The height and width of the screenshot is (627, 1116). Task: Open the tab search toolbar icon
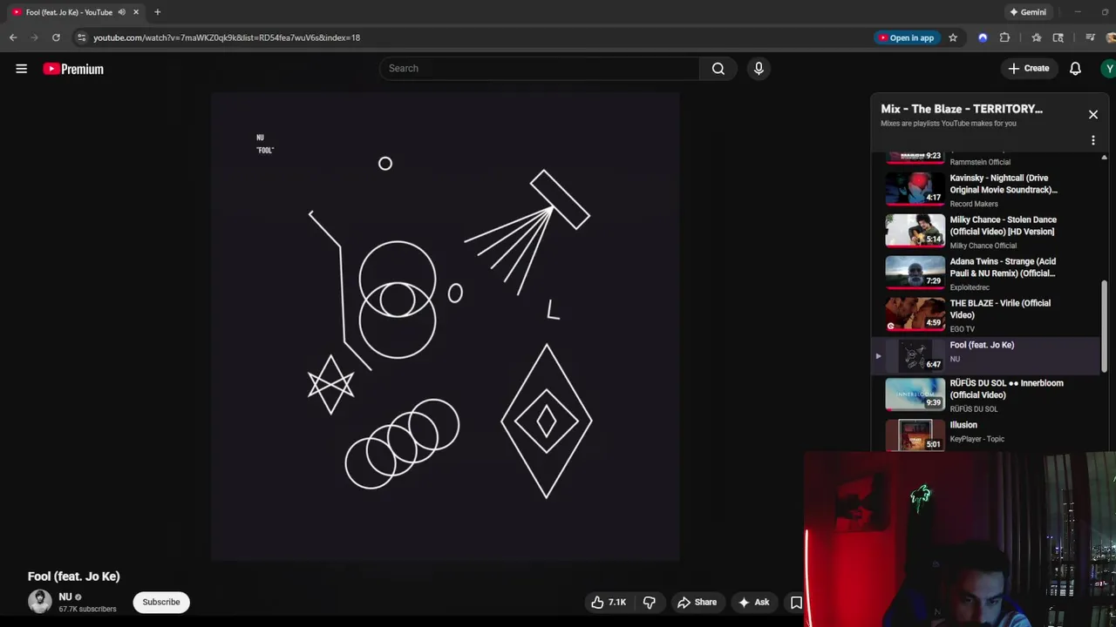point(1058,37)
